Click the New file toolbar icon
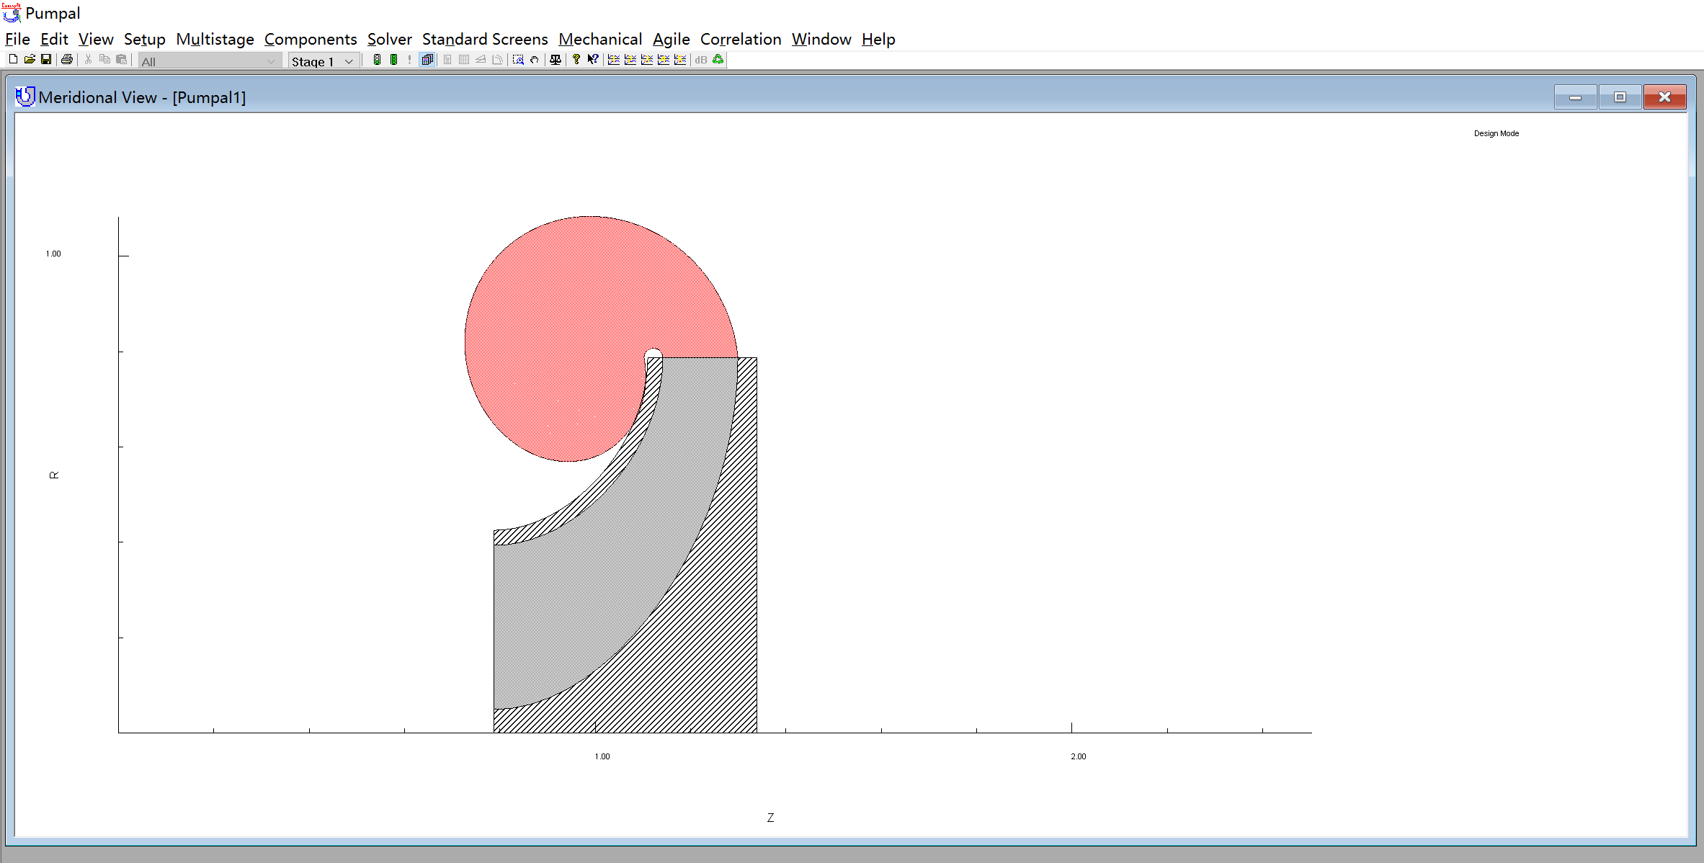Screen dimensions: 1704x863 coord(13,60)
